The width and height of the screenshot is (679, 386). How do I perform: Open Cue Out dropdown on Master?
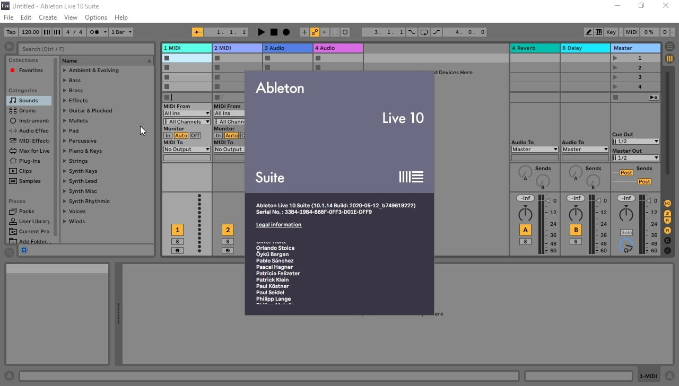(x=636, y=141)
